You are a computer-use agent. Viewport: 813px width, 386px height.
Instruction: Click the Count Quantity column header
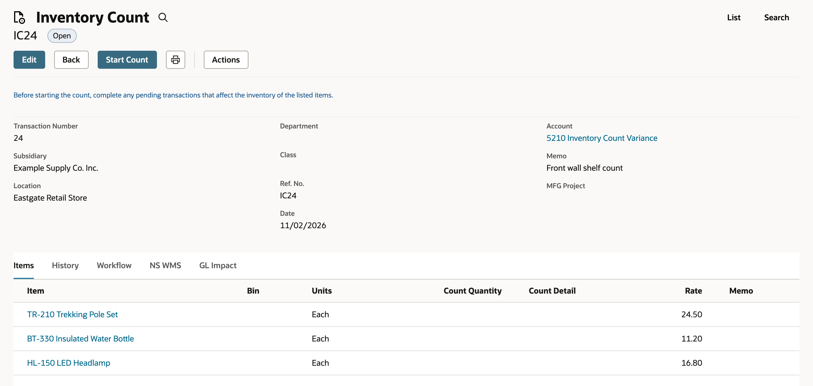(x=473, y=290)
